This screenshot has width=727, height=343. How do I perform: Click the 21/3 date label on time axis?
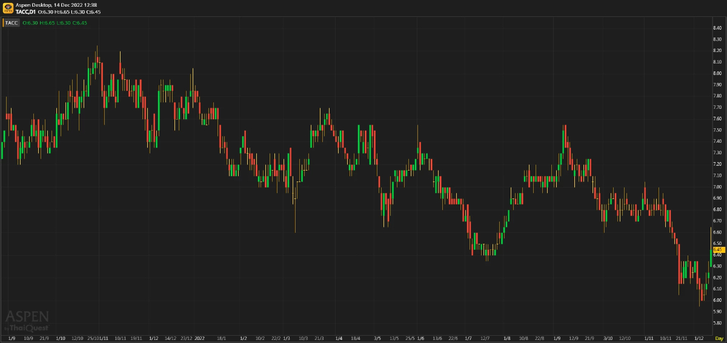pyautogui.click(x=319, y=338)
